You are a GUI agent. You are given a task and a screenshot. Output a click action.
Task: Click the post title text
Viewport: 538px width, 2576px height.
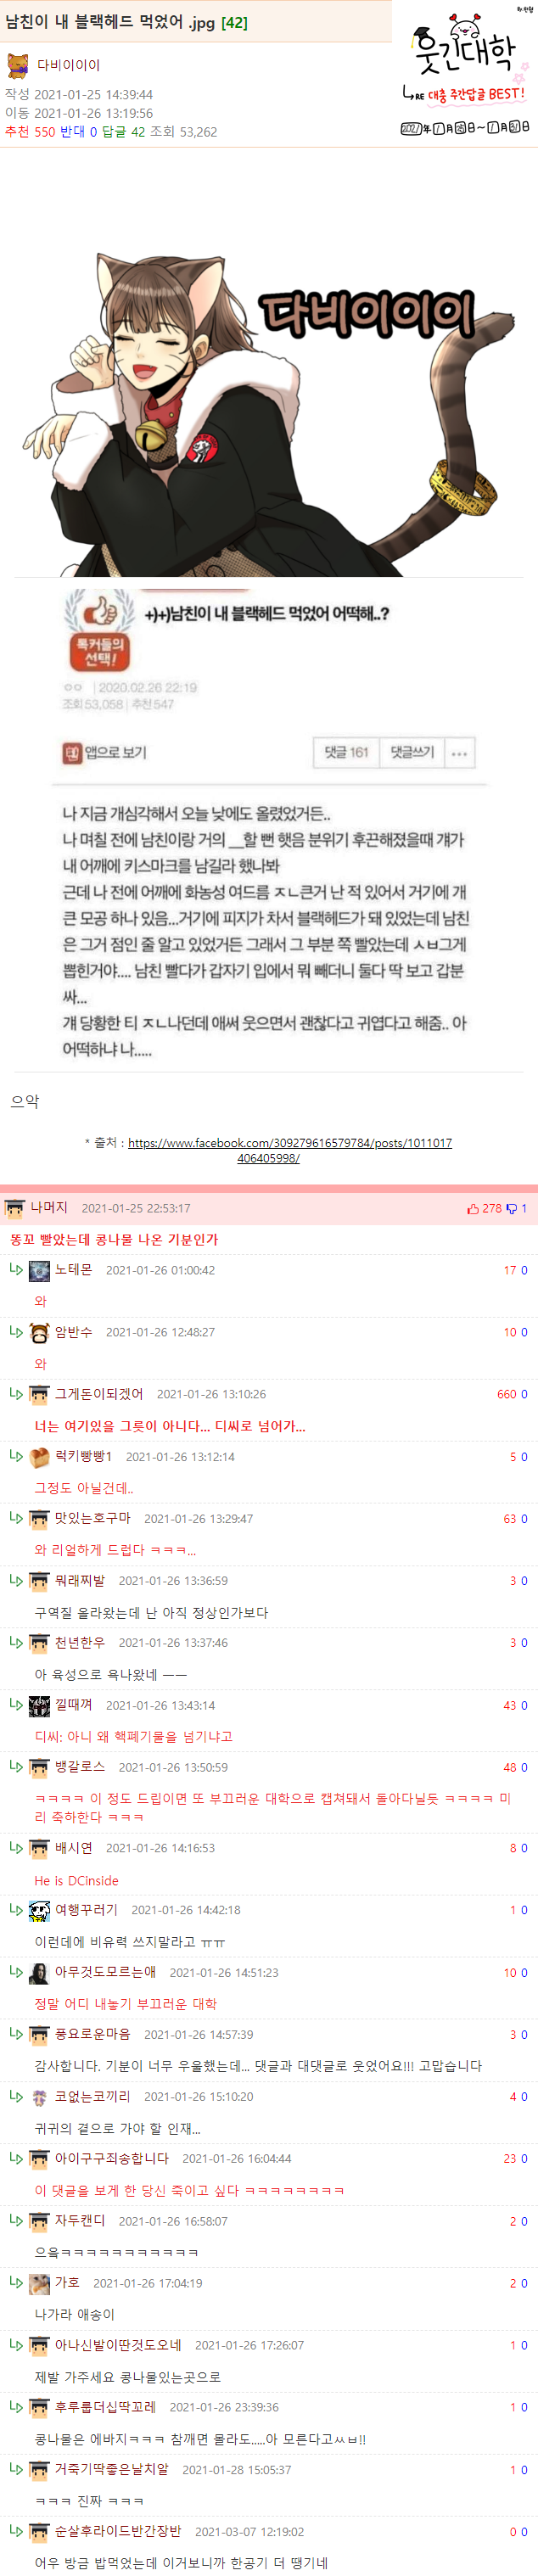point(110,22)
